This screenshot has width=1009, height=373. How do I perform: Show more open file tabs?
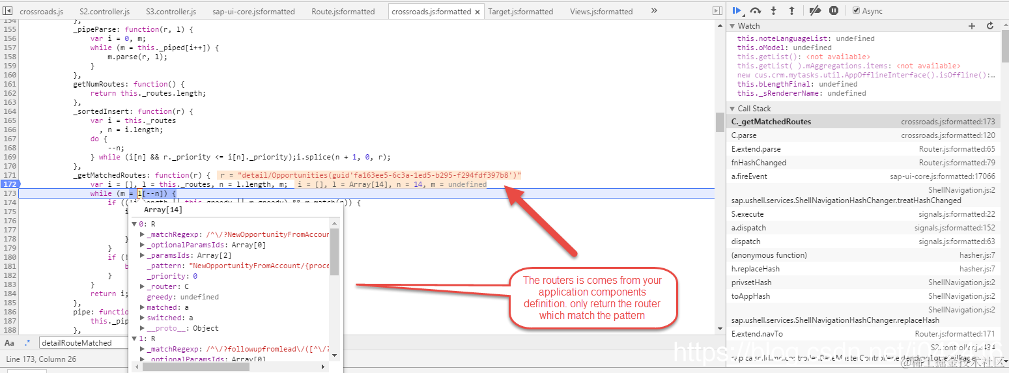pyautogui.click(x=653, y=11)
